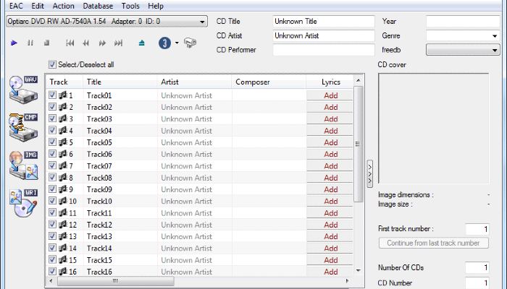Click the Play button
This screenshot has width=507, height=289.
click(x=14, y=43)
